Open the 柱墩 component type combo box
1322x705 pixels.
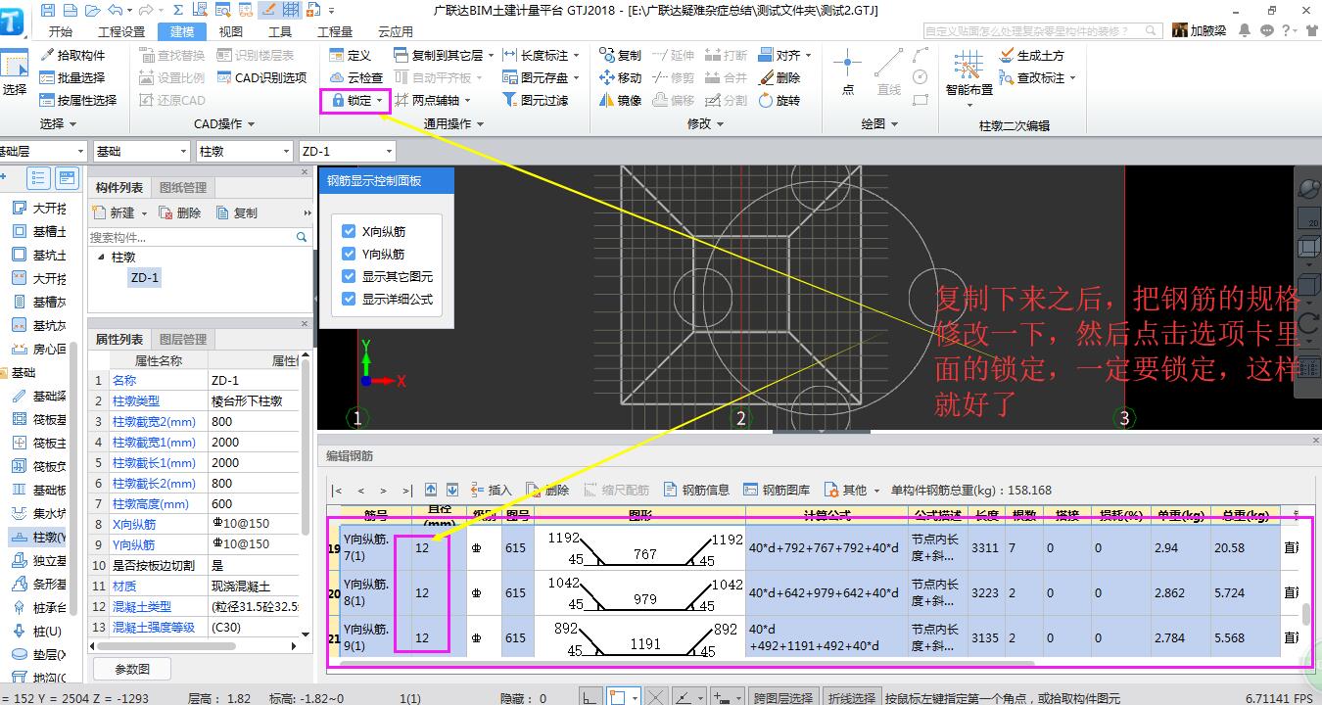pos(246,152)
